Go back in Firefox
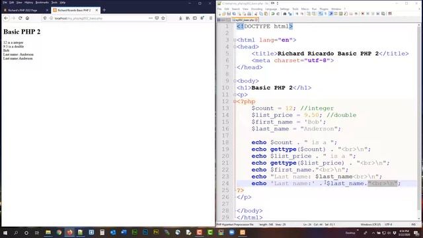 [6, 18]
